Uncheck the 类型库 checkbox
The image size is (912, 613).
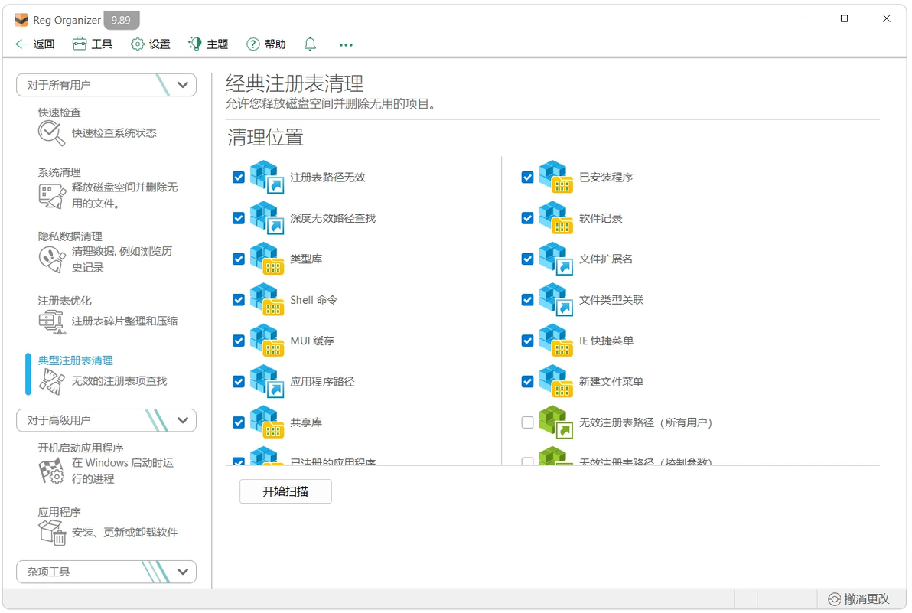[x=239, y=259]
